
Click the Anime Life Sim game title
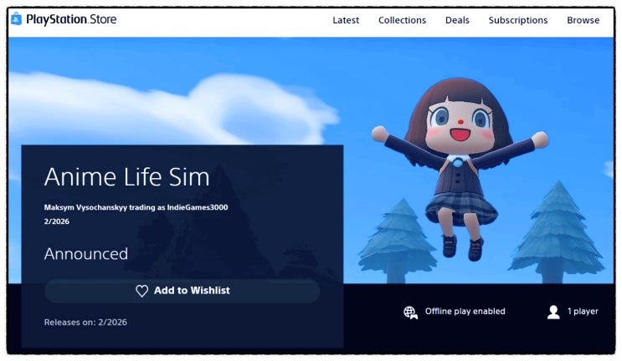point(126,176)
